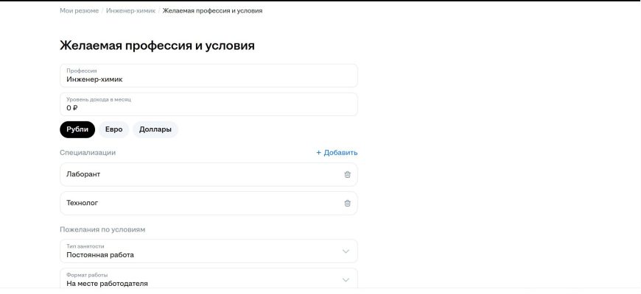
Task: Select Рубли as the income currency
Action: [77, 129]
